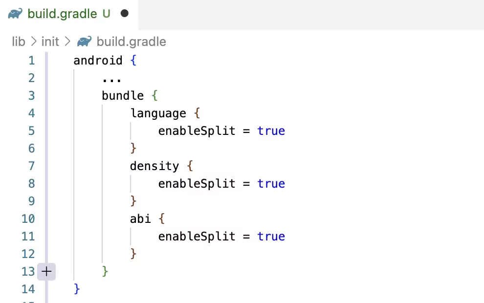The width and height of the screenshot is (484, 303).
Task: Click line number 4 in the gutter
Action: pyautogui.click(x=31, y=113)
